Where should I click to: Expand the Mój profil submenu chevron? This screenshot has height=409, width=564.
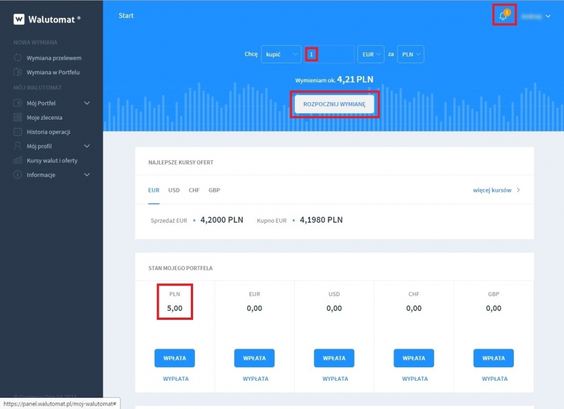[87, 146]
